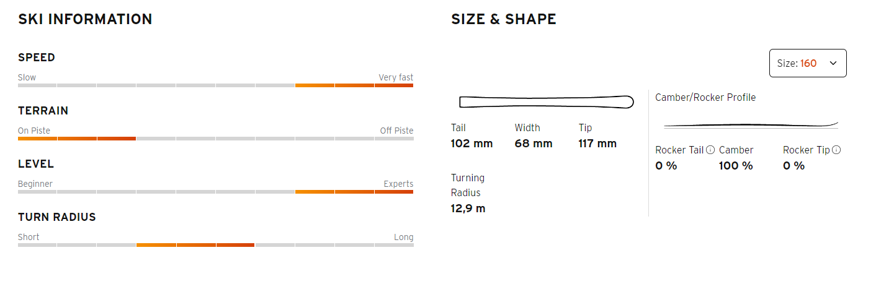Select the Tail 102 mm value
The width and height of the screenshot is (876, 284).
point(472,144)
